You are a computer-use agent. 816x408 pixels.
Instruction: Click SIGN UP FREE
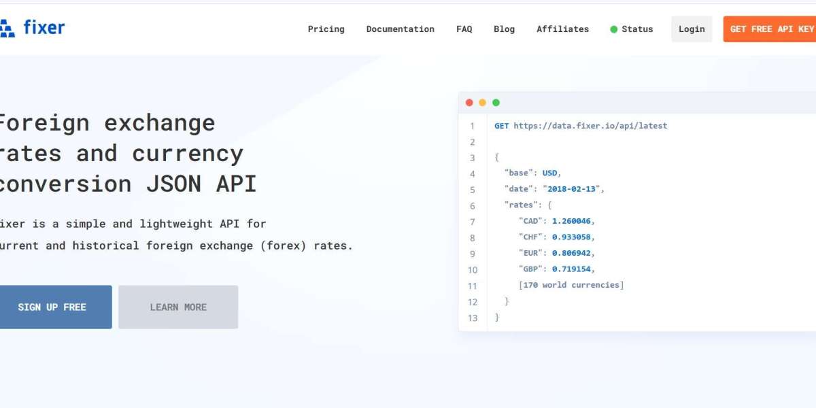[x=52, y=307]
